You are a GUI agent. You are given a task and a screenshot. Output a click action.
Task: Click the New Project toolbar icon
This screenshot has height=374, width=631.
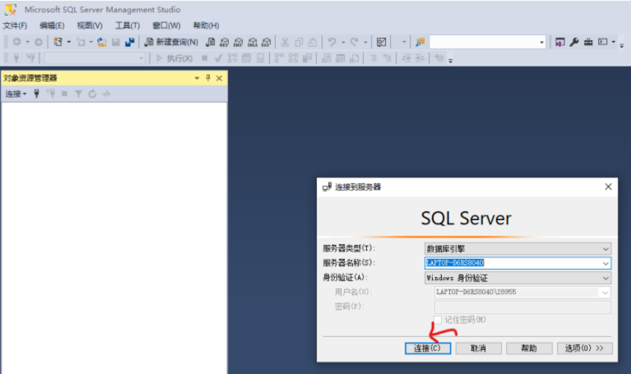pos(58,42)
